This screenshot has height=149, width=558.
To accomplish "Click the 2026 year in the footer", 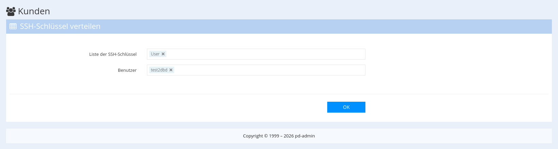I will [288, 136].
